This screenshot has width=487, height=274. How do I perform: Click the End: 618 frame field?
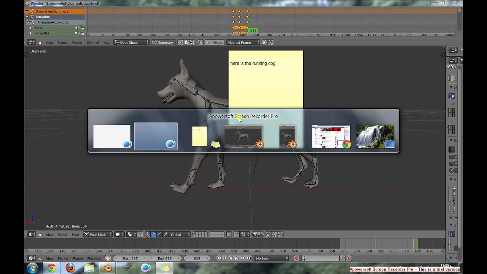[164, 258]
